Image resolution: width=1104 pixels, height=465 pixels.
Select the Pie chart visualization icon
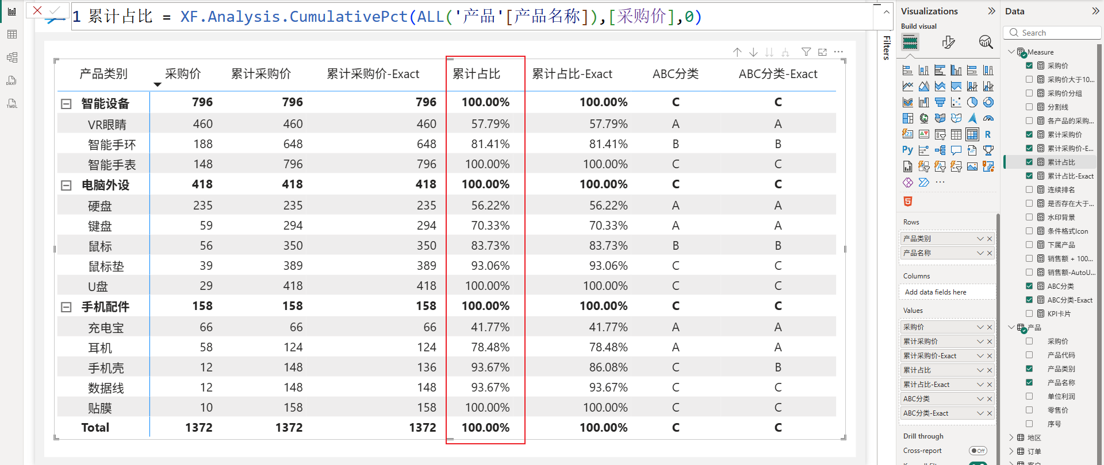[972, 102]
